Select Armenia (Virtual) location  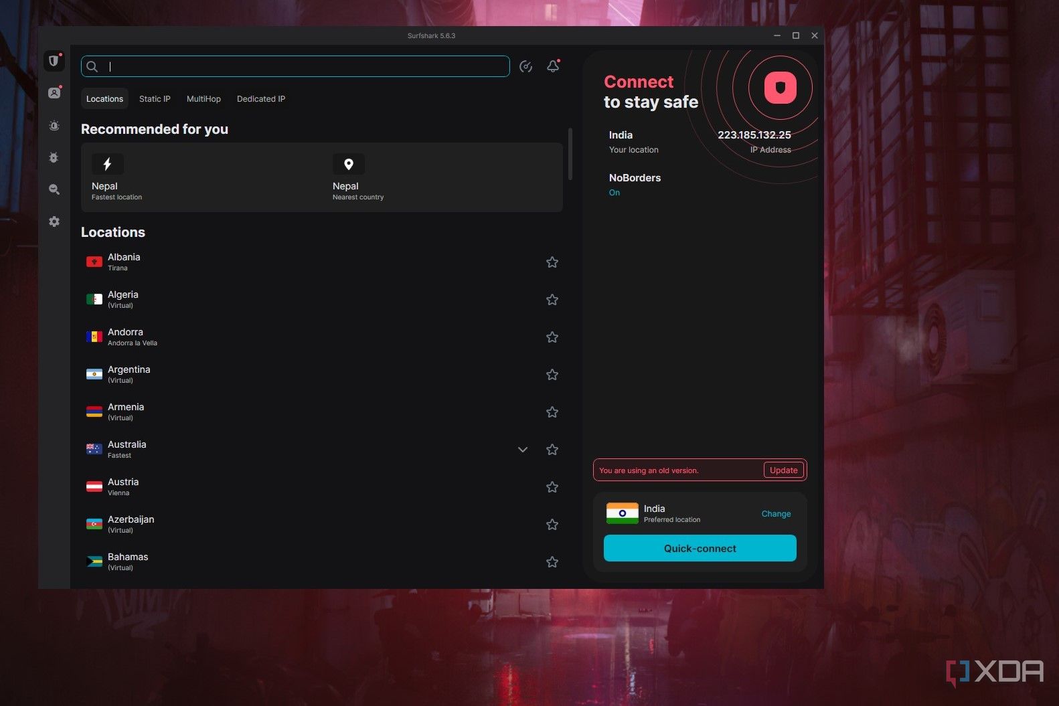pos(321,412)
